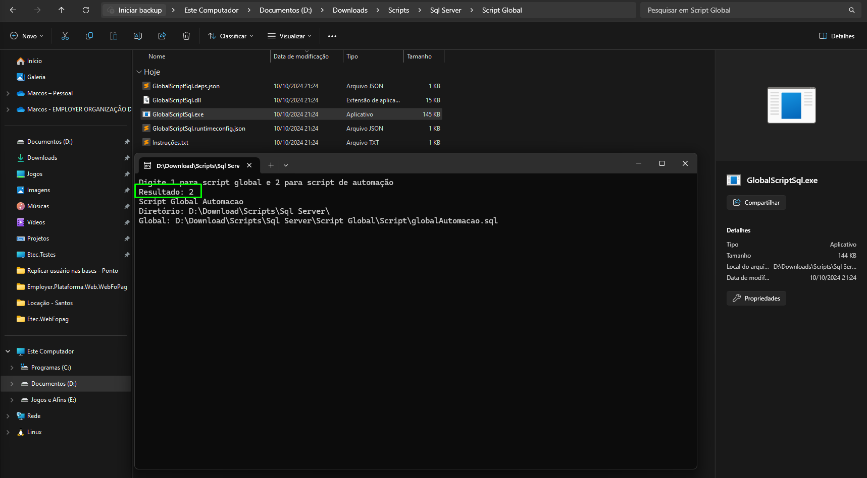Click the Delete trash icon
867x478 pixels.
click(186, 36)
